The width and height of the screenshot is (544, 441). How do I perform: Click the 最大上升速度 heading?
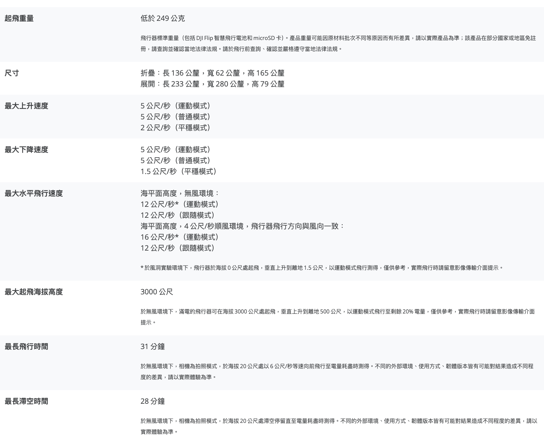click(x=26, y=106)
